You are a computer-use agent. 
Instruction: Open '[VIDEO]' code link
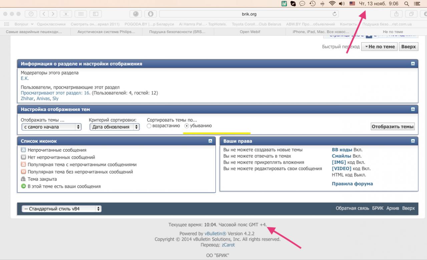click(342, 169)
